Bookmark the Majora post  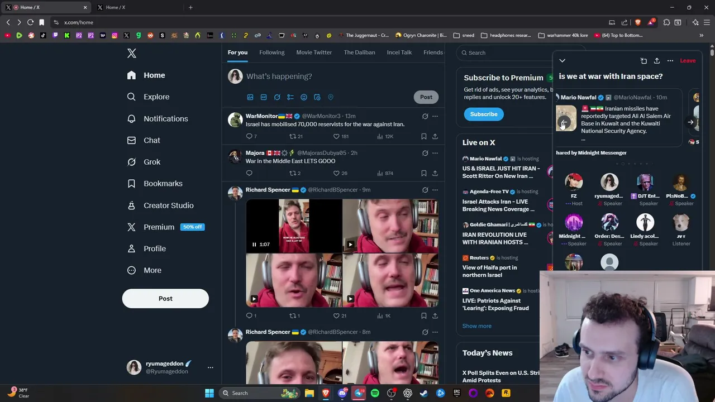click(424, 173)
